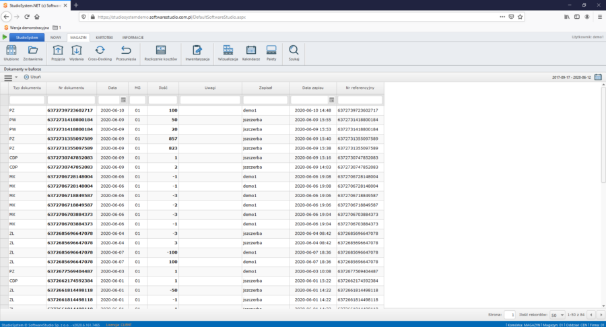606x327 pixels.
Task: Sort by Nr referencyjny column header
Action: click(360, 87)
